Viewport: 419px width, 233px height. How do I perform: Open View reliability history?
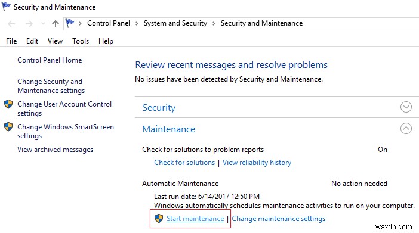257,163
